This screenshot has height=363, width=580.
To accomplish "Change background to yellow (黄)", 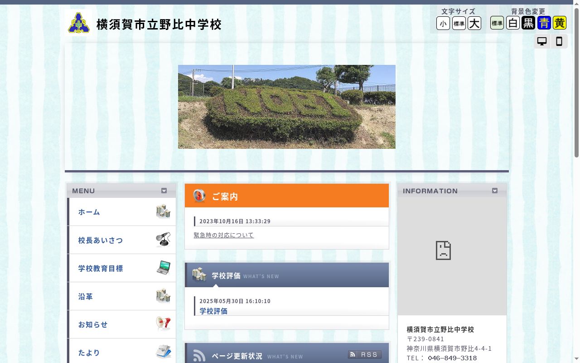I will coord(560,23).
